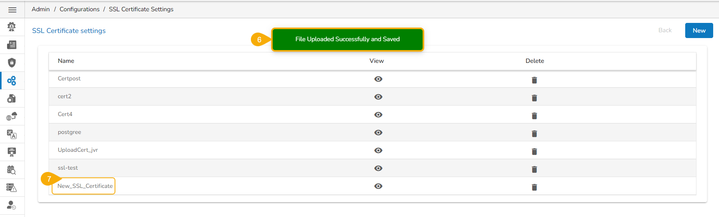Click the New button
The width and height of the screenshot is (719, 217).
point(699,31)
